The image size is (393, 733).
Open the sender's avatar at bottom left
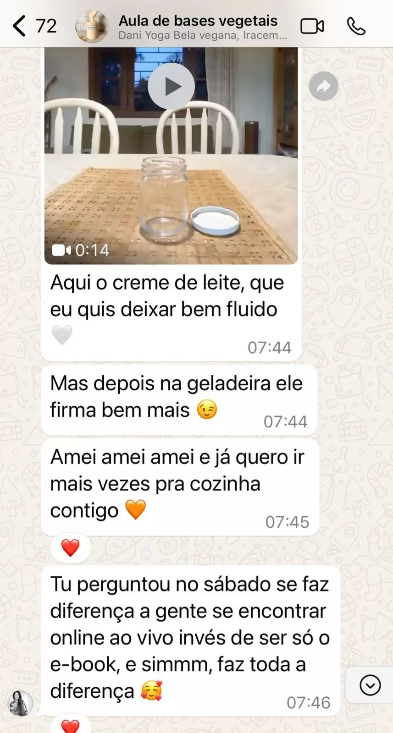[x=20, y=703]
